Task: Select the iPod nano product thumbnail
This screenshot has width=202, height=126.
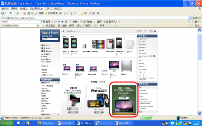Action: (x=98, y=44)
